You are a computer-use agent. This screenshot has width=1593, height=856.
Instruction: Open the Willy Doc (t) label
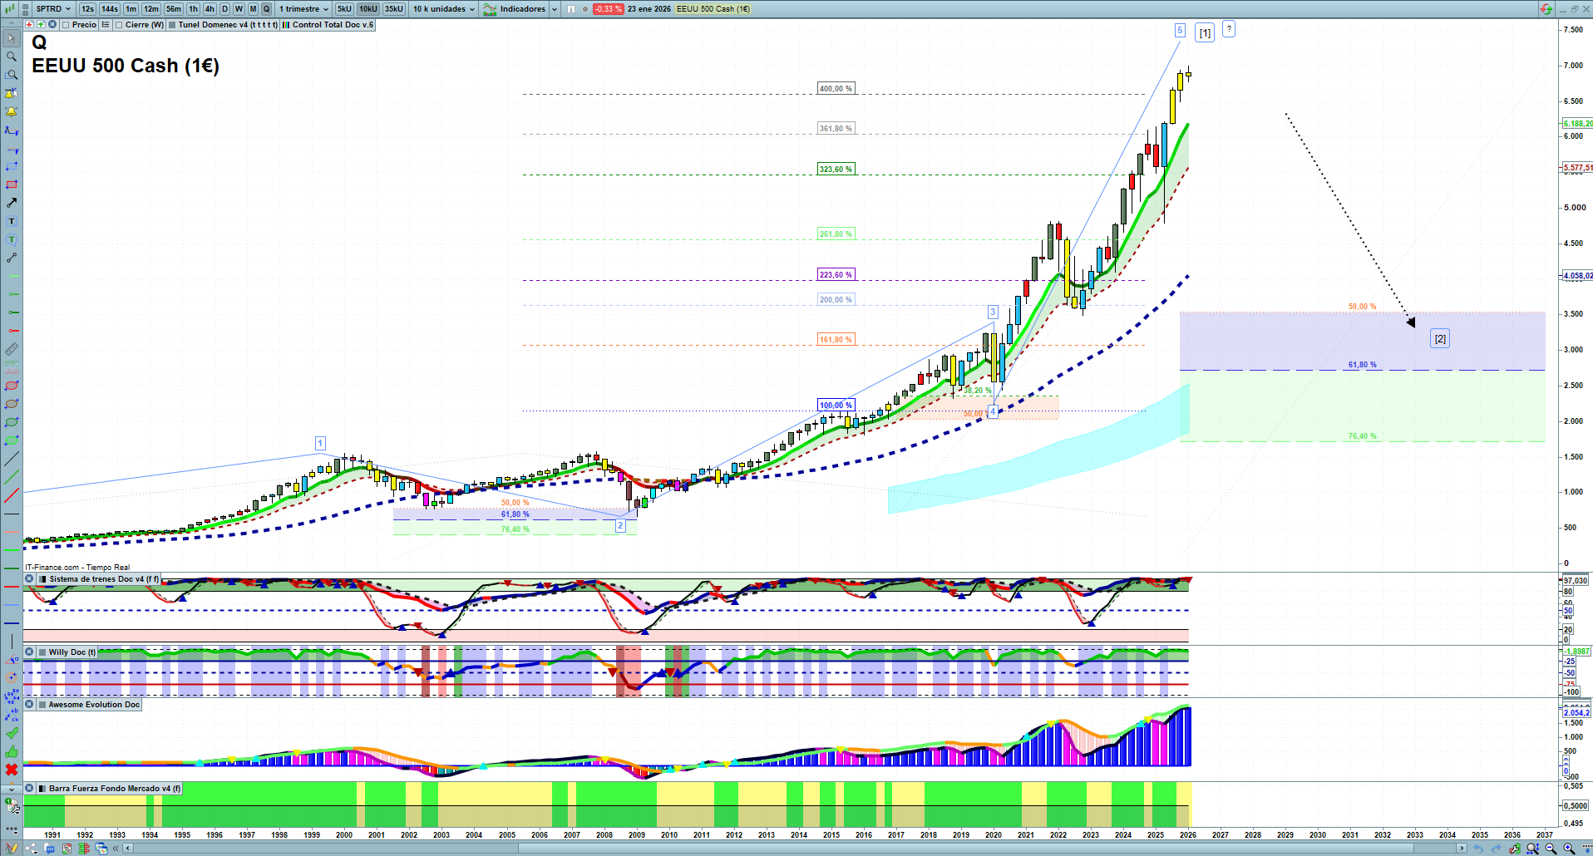72,652
